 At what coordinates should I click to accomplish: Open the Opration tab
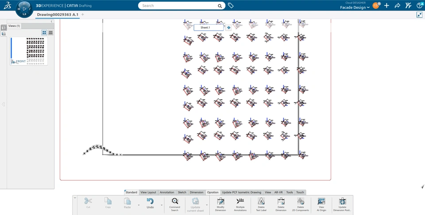(213, 192)
